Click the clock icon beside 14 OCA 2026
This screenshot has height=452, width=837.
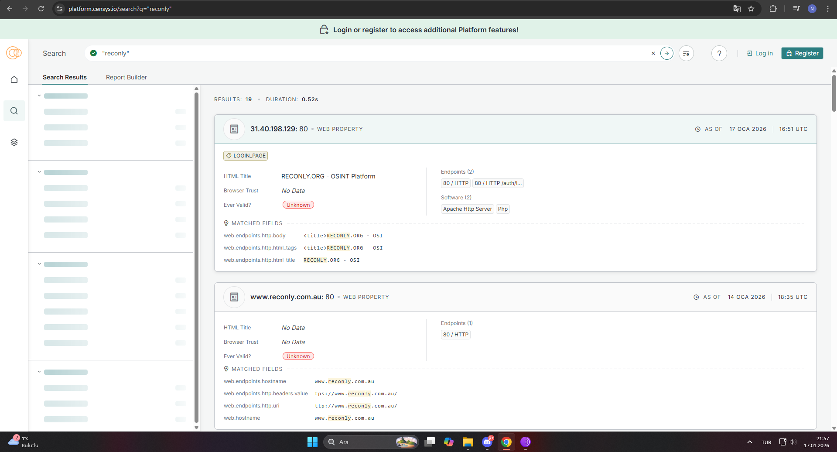click(696, 297)
